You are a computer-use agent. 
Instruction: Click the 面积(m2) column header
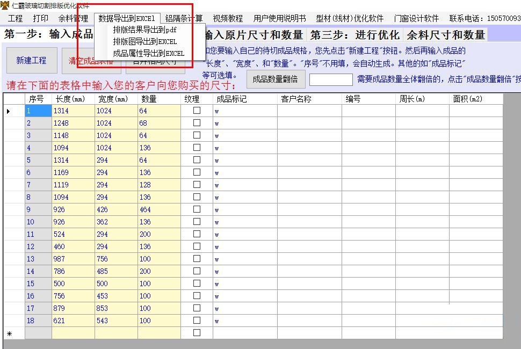[476, 99]
